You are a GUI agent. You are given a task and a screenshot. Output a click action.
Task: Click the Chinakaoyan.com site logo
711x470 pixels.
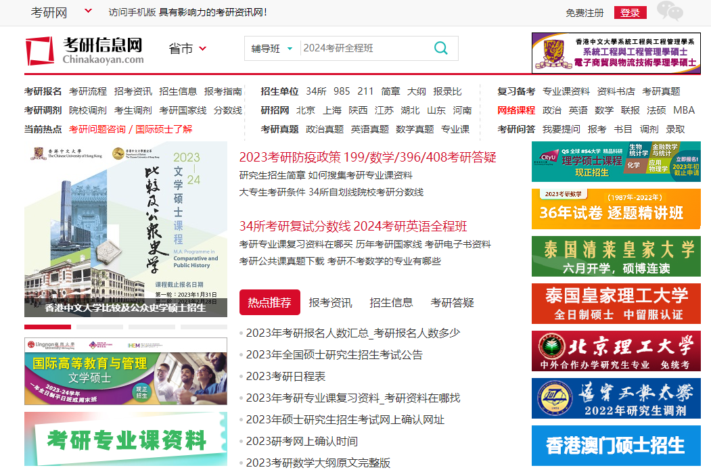[85, 51]
